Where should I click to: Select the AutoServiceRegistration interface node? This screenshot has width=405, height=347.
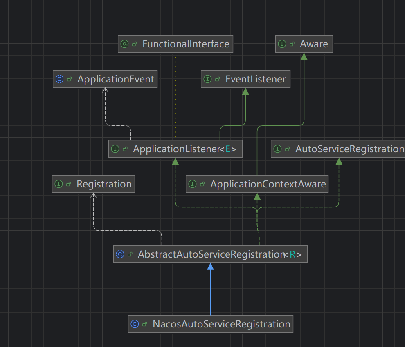[x=338, y=149]
